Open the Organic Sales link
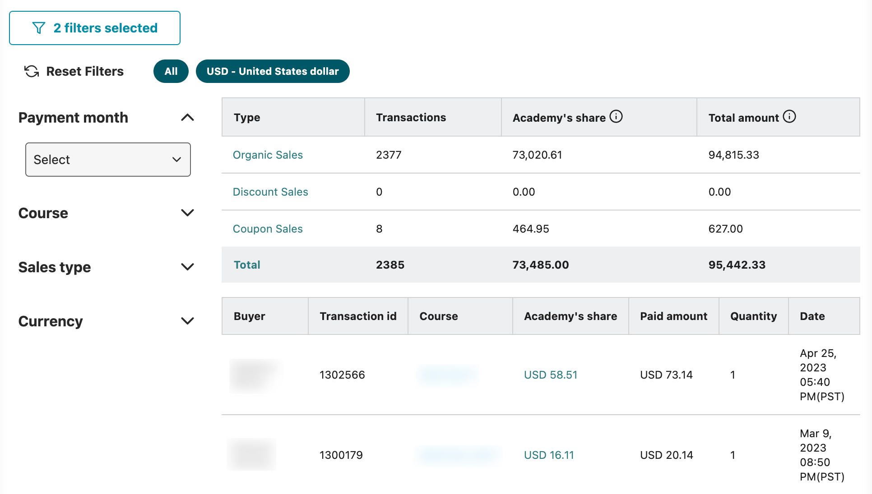Image resolution: width=872 pixels, height=494 pixels. click(x=268, y=155)
